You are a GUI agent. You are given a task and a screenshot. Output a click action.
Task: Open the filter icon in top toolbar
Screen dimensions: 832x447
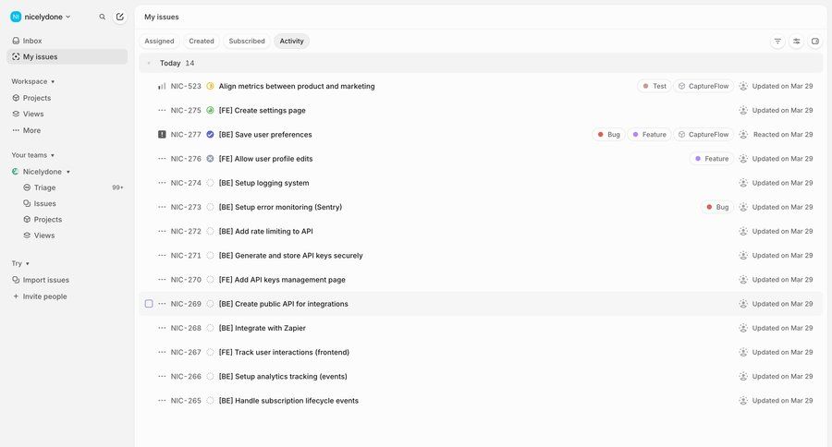tap(777, 42)
